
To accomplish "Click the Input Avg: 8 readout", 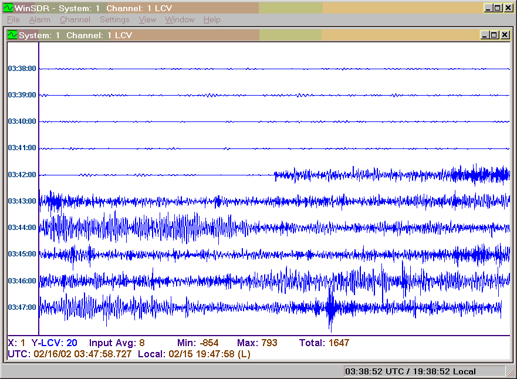I will (117, 343).
